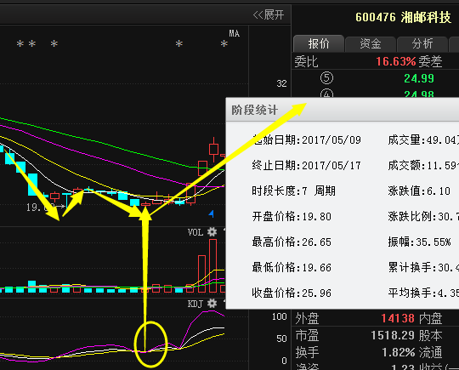
Task: Click the VOL indicator label
Action: click(x=195, y=232)
